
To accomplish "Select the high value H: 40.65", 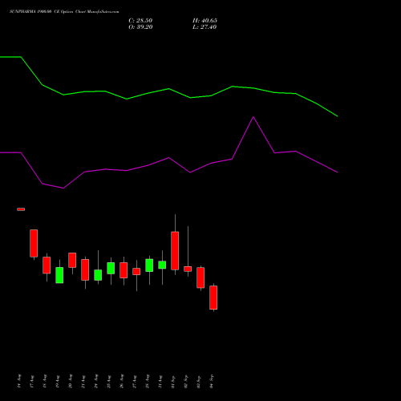I will (x=205, y=21).
